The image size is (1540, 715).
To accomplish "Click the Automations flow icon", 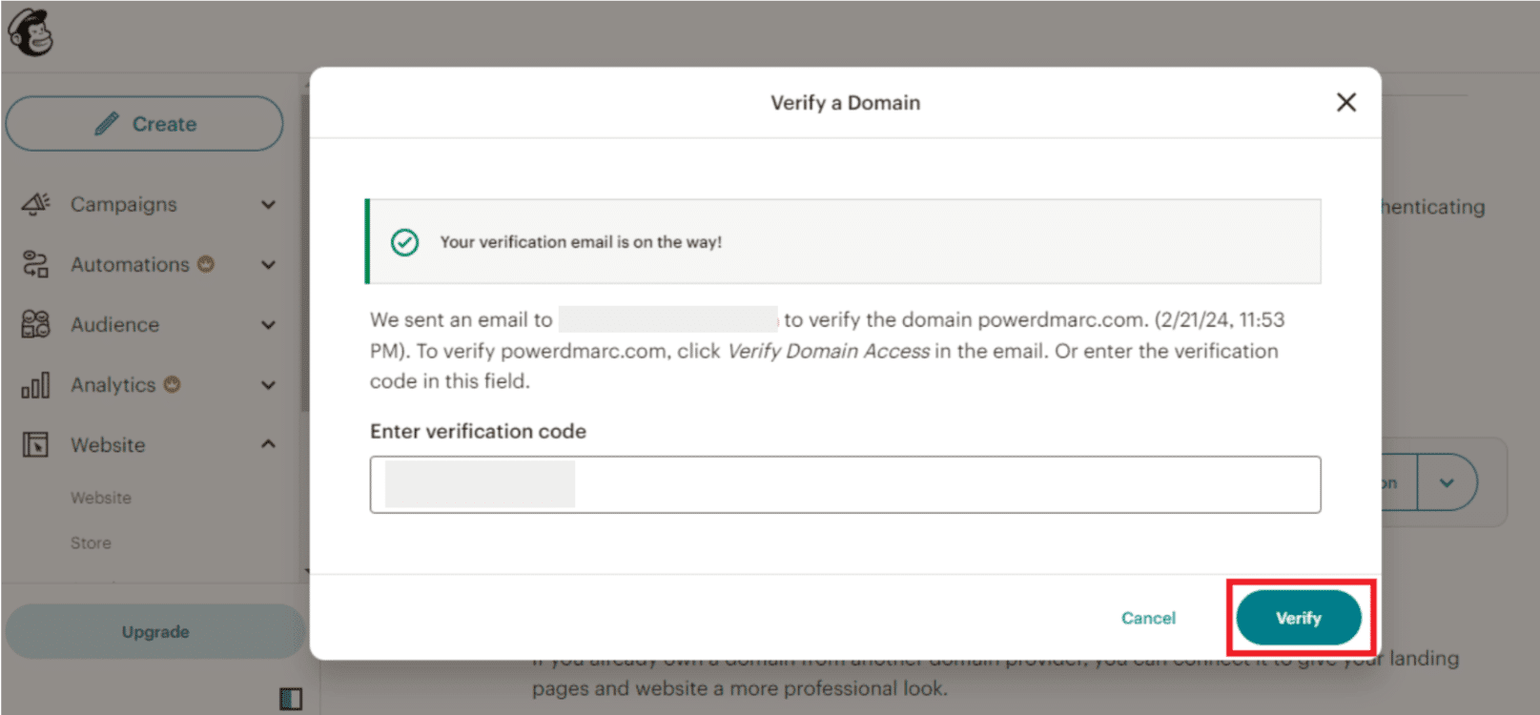I will 35,264.
